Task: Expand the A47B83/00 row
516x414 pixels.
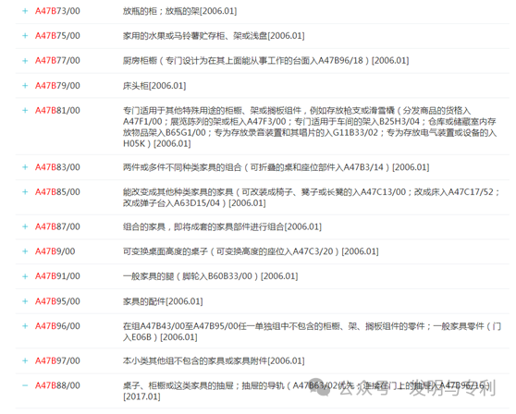Action: 25,167
